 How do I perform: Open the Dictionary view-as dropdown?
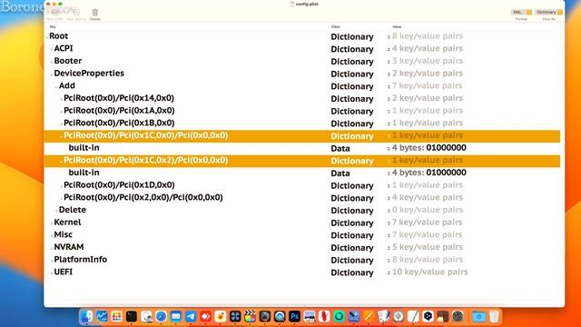tap(549, 12)
